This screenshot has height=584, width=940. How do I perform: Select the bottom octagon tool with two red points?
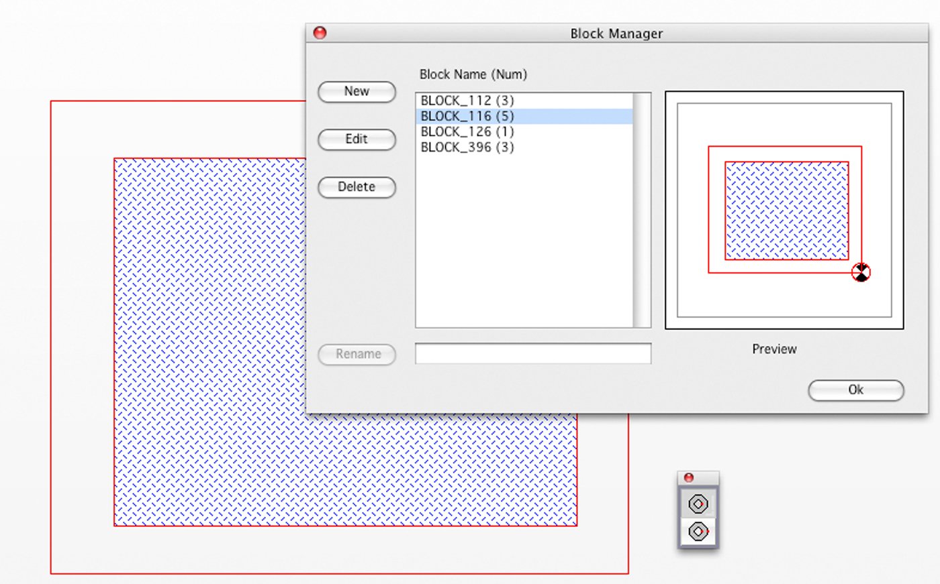coord(698,532)
